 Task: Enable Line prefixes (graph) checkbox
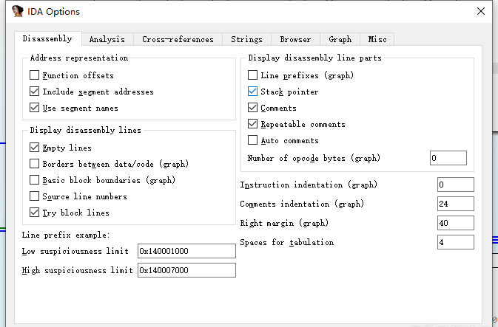(x=252, y=75)
